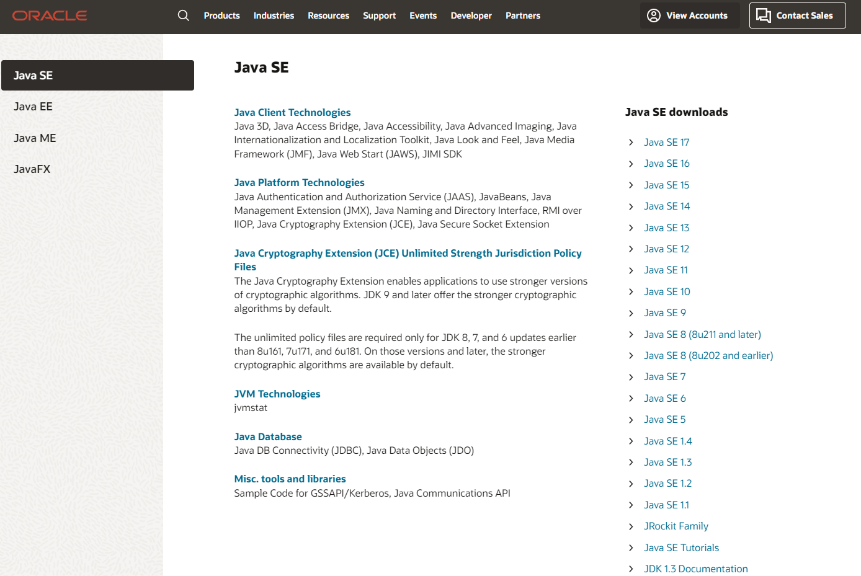The width and height of the screenshot is (861, 576).
Task: Click the chevron beside Java SE 1.2
Action: (631, 484)
